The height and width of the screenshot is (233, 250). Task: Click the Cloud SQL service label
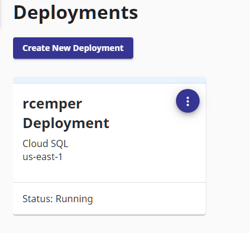click(x=46, y=143)
